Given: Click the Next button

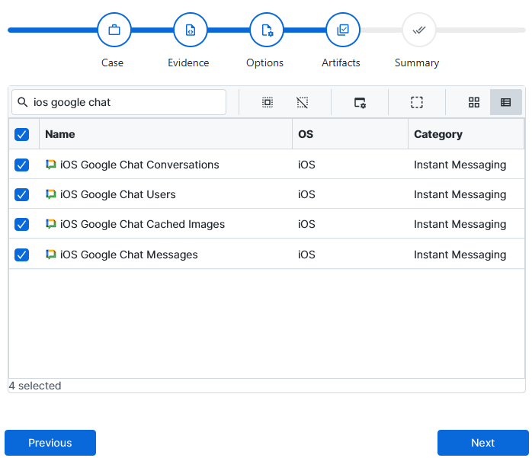Looking at the screenshot, I should pos(483,443).
